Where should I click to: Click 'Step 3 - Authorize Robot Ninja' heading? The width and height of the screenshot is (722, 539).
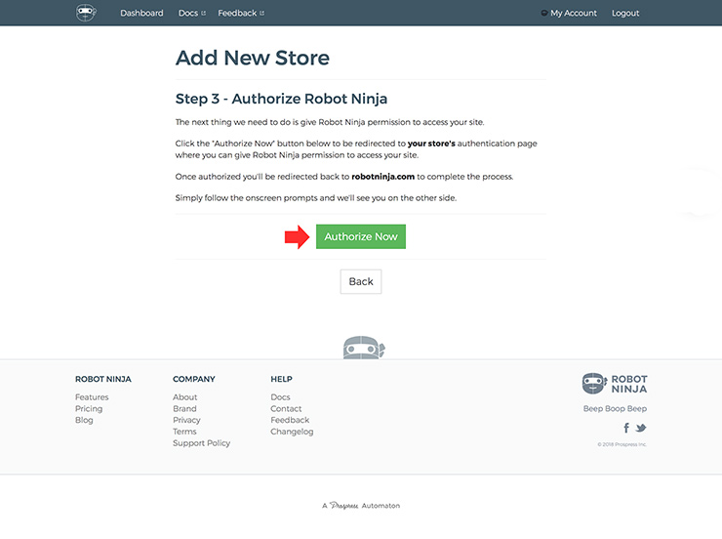click(x=281, y=99)
